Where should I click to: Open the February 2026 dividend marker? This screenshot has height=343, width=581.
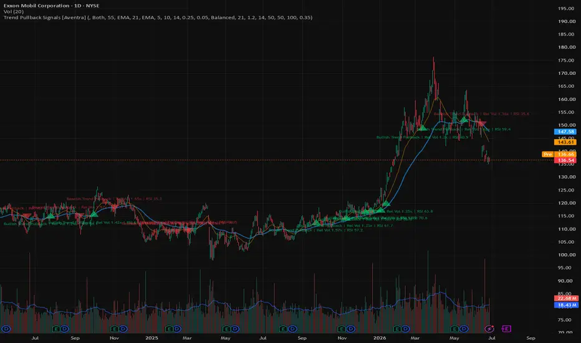(x=406, y=329)
